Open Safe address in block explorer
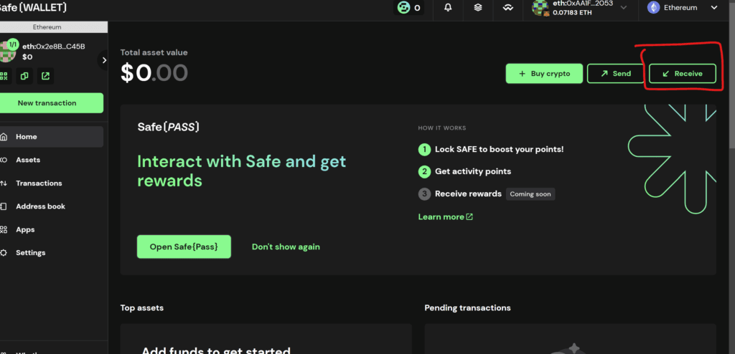This screenshot has width=735, height=354. [45, 75]
